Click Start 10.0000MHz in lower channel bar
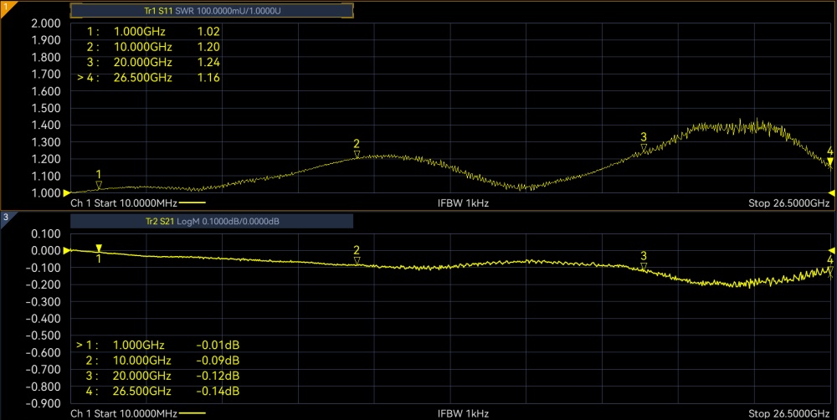This screenshot has width=837, height=420. [136, 413]
